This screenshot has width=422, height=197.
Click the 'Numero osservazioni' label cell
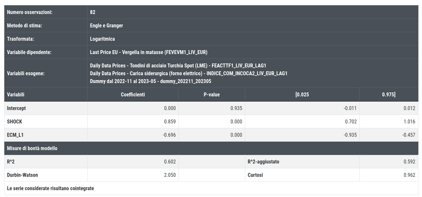[46, 12]
